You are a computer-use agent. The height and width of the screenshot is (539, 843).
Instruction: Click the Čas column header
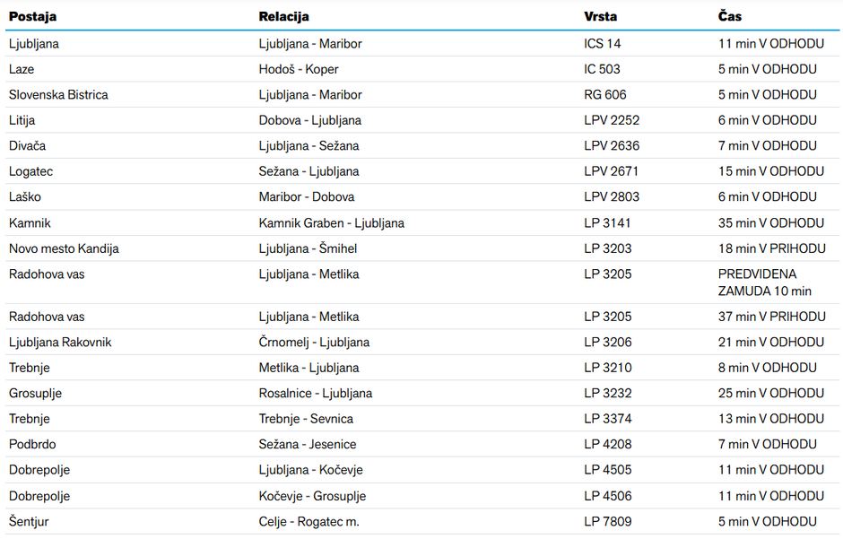click(730, 16)
